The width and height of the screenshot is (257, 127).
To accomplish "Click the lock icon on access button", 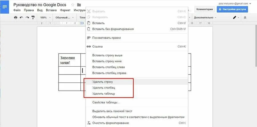I will (x=220, y=9).
